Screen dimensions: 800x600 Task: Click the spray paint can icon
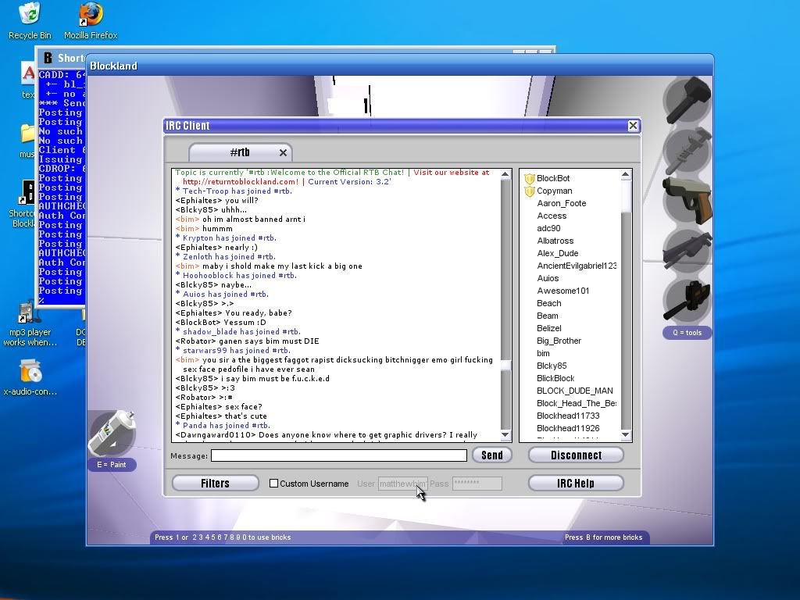point(112,434)
